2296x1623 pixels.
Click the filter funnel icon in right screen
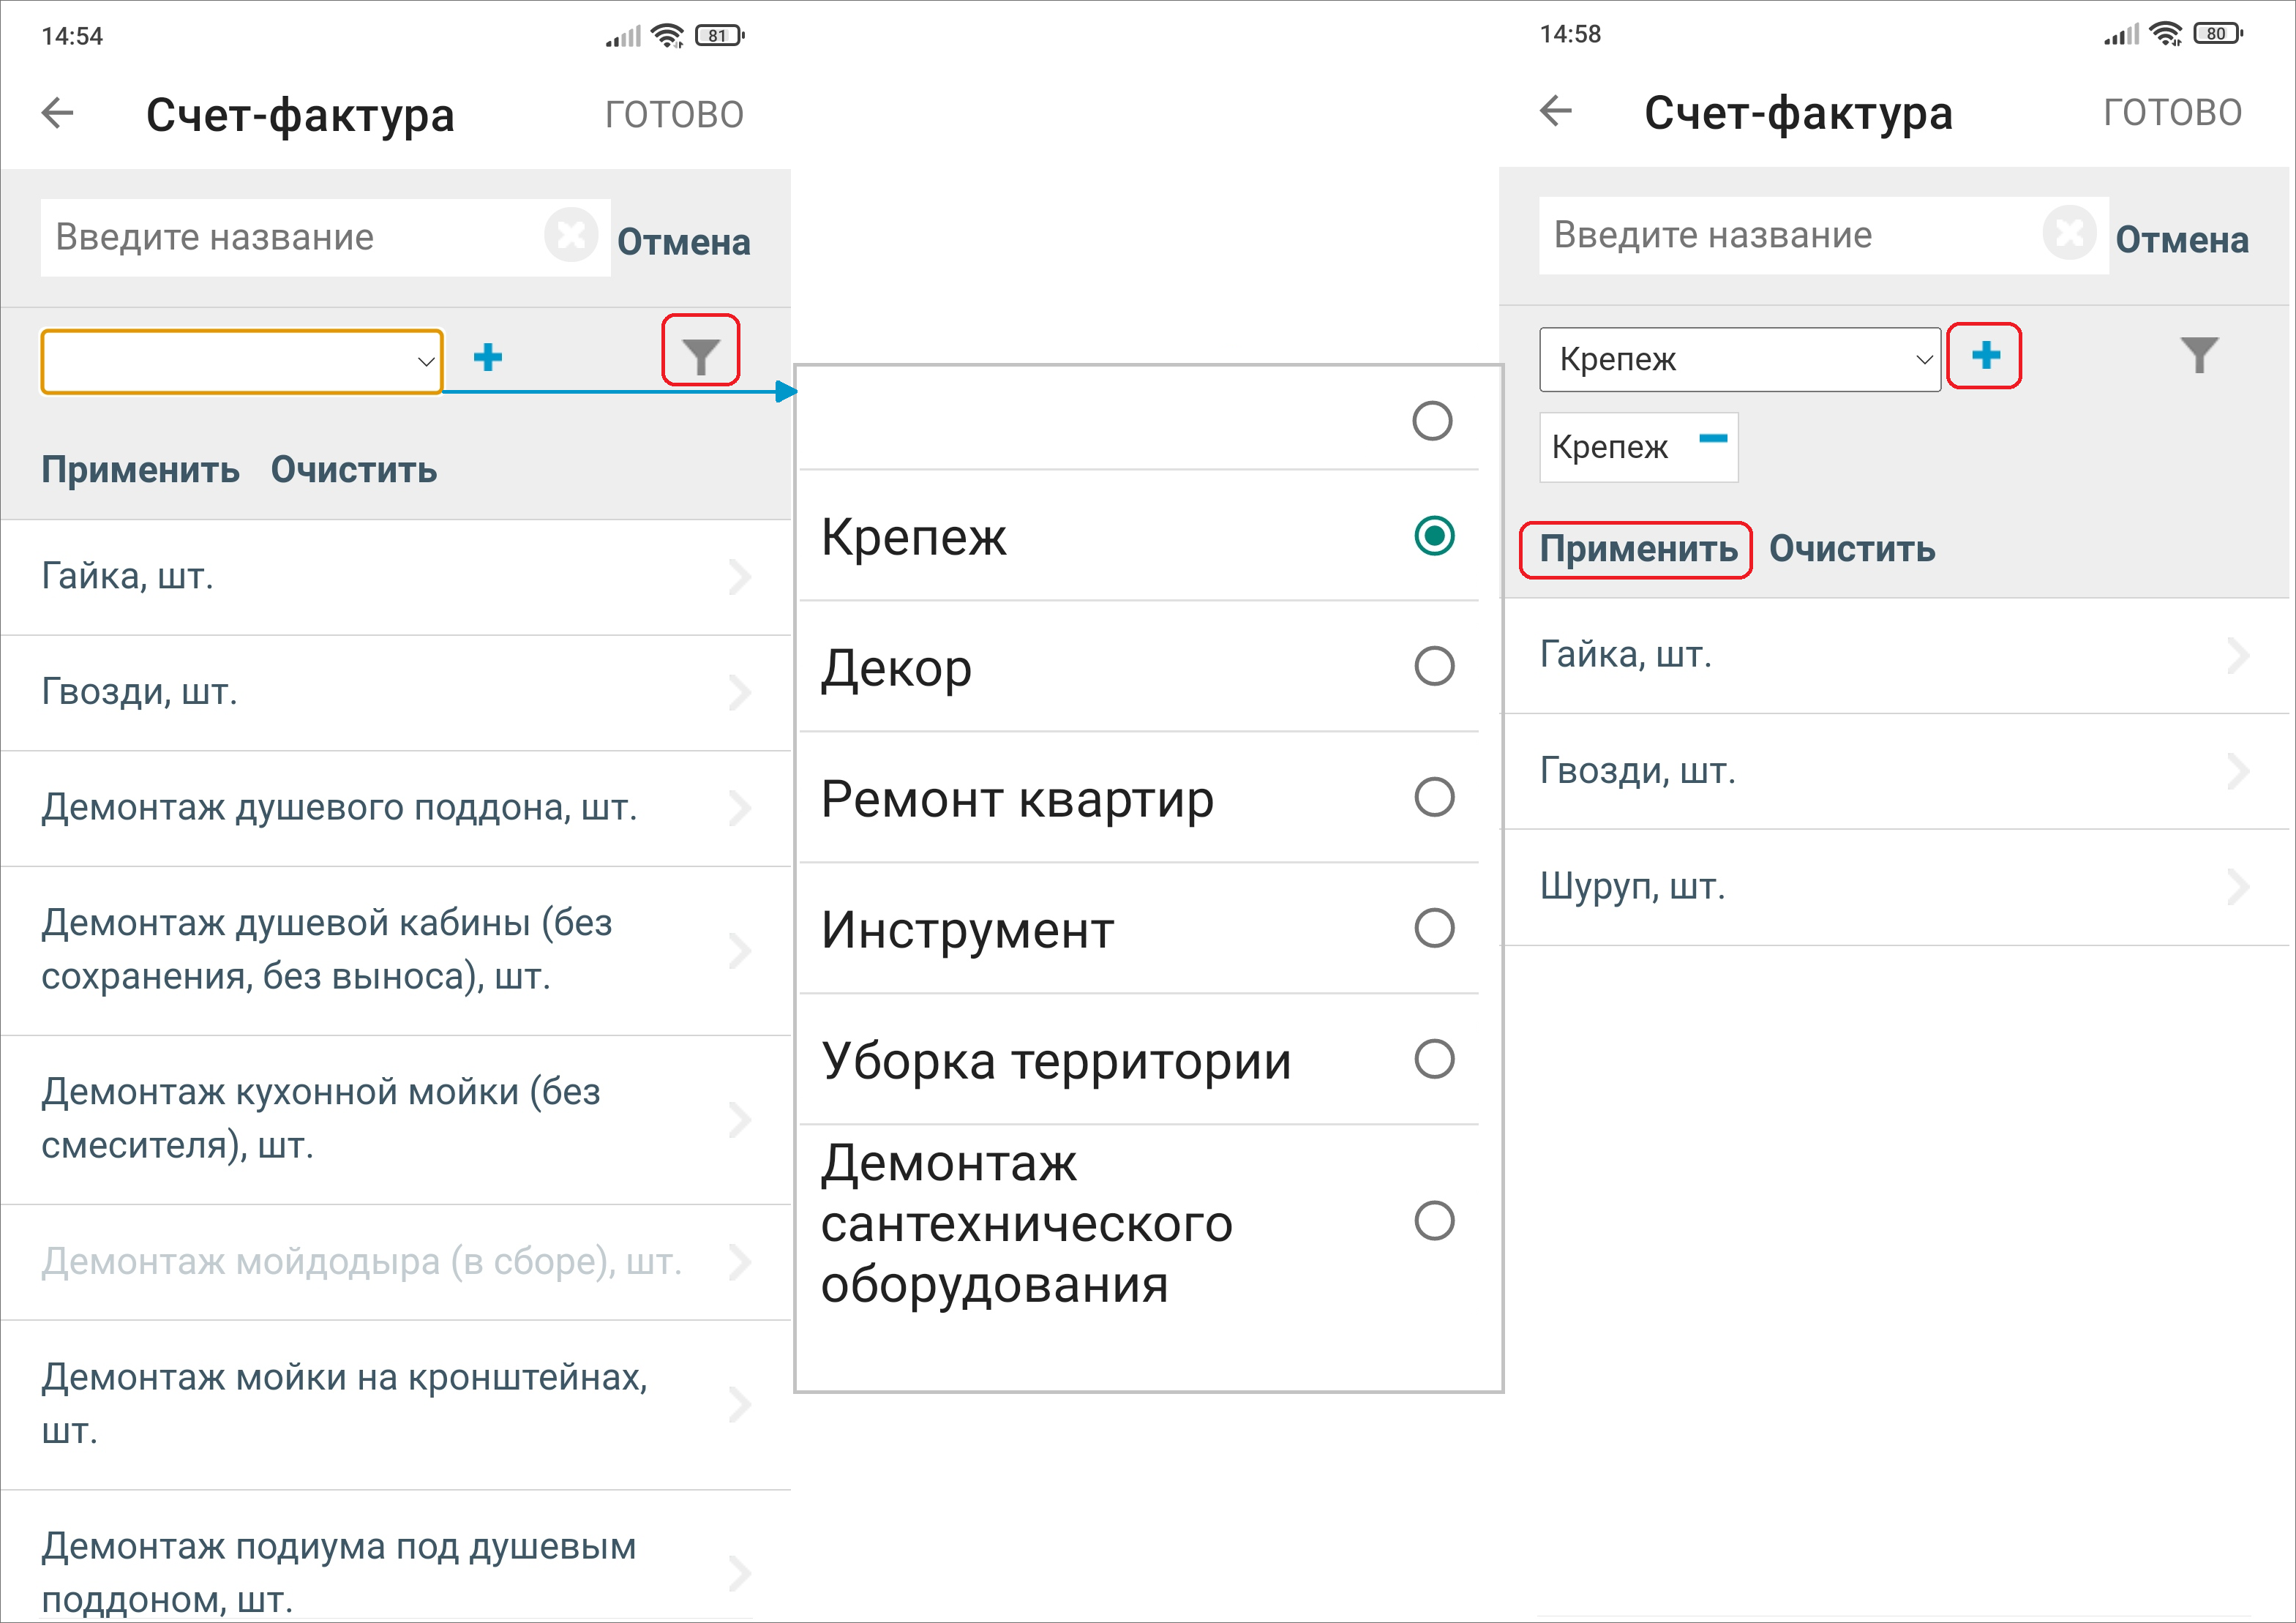pos(2199,355)
